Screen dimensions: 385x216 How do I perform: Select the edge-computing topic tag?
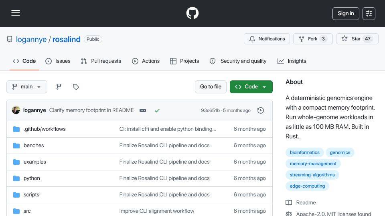[x=307, y=186]
